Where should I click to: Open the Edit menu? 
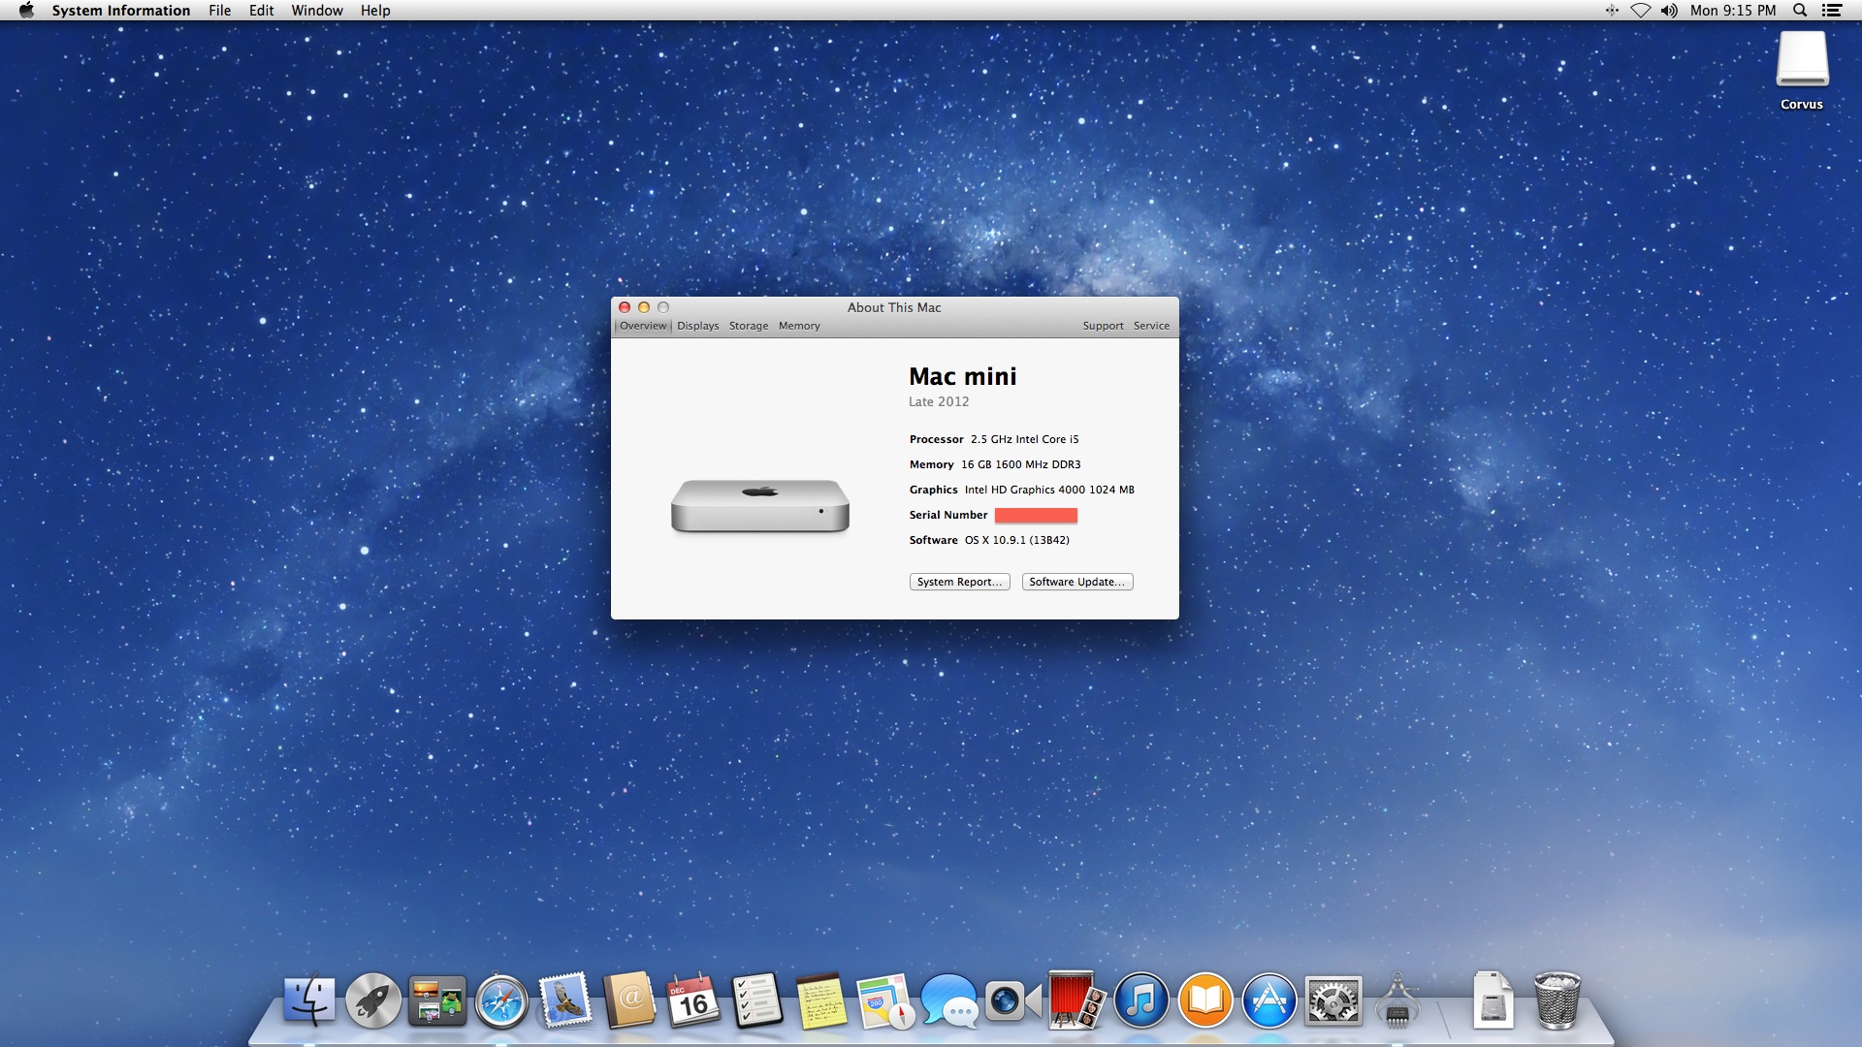click(x=261, y=11)
